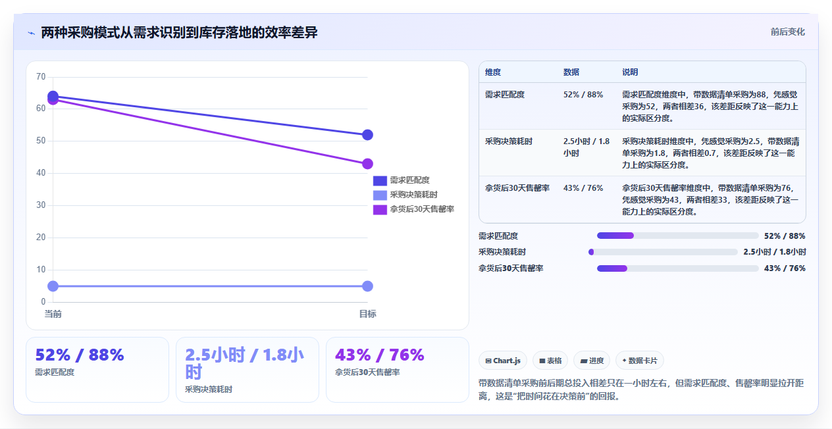
Task: Click the 采购决策耗时 data point at 当前
Action: tap(53, 286)
